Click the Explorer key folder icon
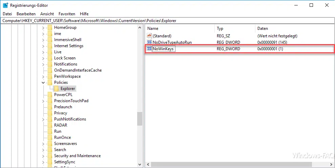This screenshot has width=335, height=168. (x=56, y=89)
